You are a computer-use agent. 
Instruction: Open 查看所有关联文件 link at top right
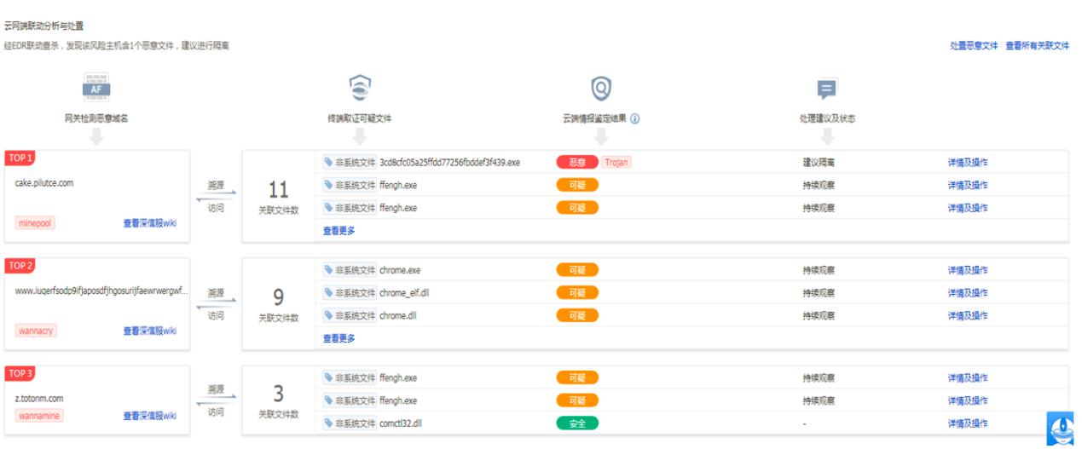[1037, 45]
